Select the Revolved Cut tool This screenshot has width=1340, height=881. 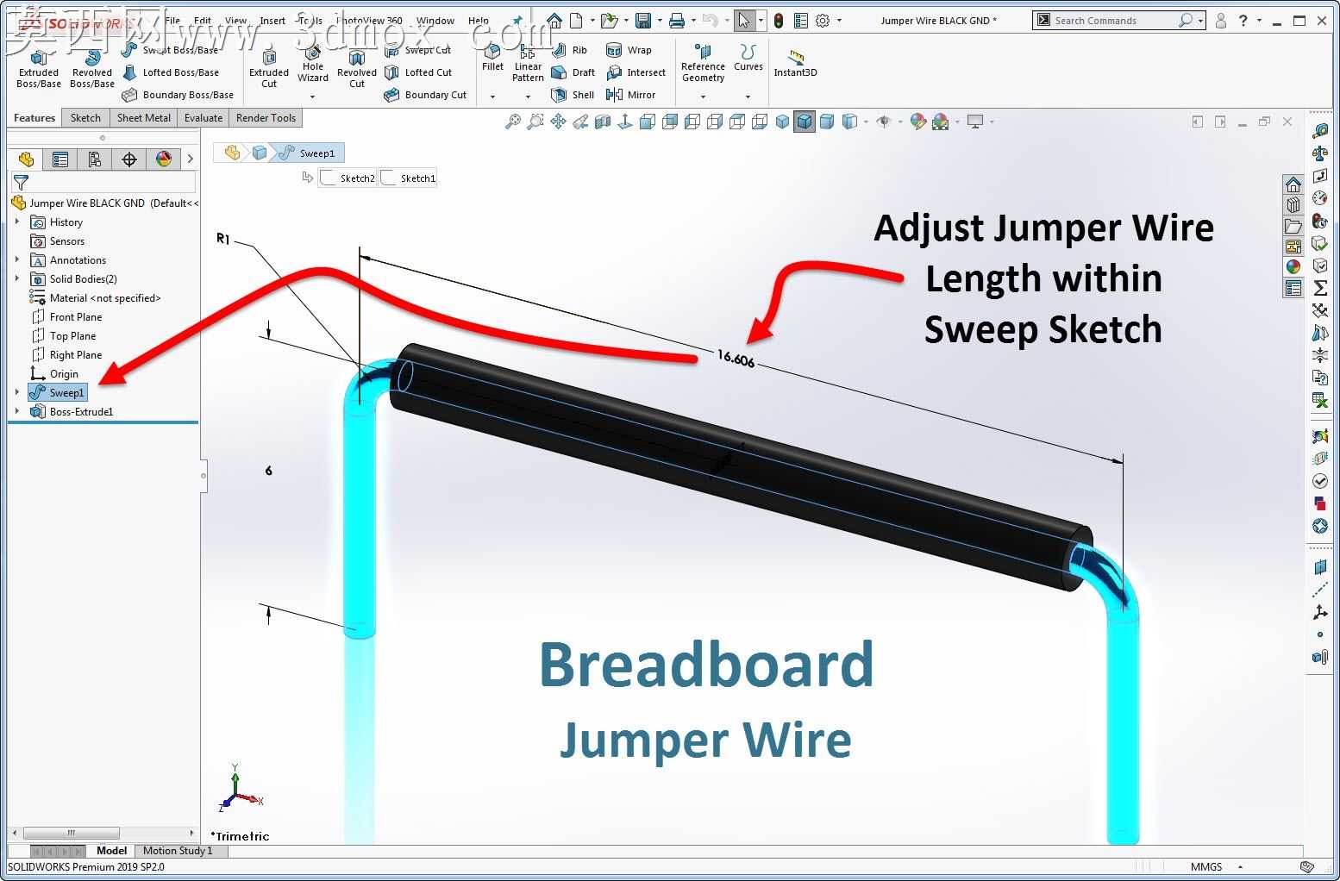357,68
